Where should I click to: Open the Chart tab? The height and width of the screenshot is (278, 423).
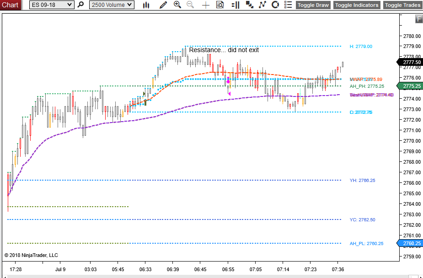(10, 5)
